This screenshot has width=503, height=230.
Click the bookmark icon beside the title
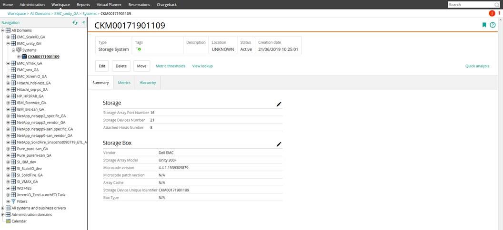point(484,25)
